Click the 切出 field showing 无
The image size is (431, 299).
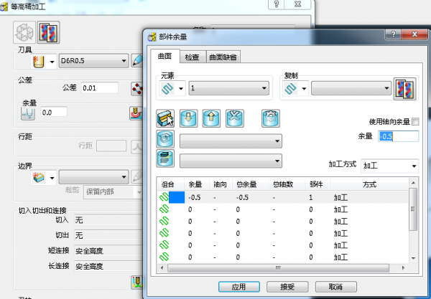tap(108, 235)
